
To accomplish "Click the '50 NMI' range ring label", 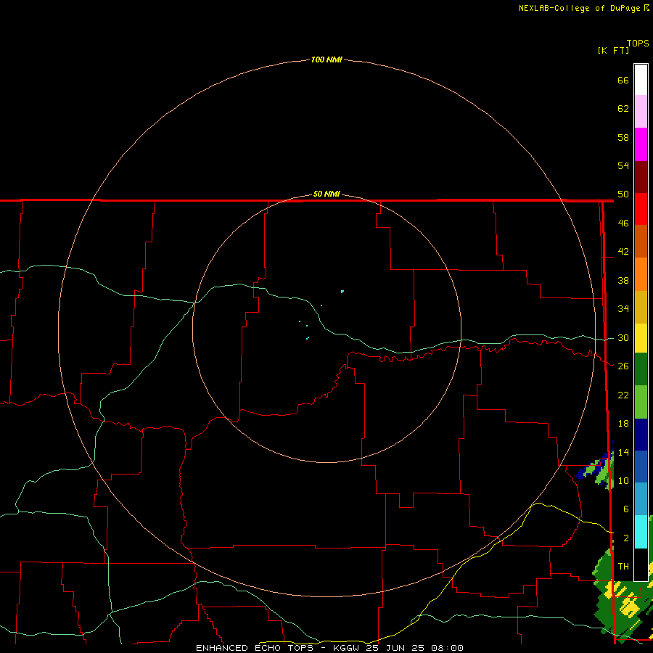I will coord(326,194).
